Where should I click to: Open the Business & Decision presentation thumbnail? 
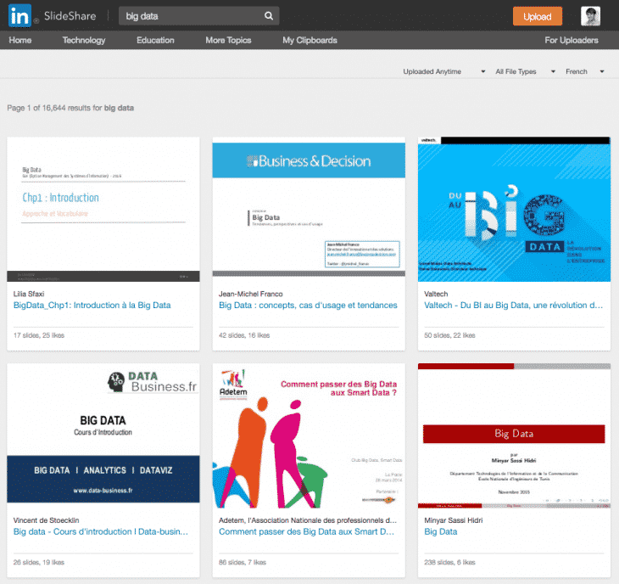tap(309, 209)
